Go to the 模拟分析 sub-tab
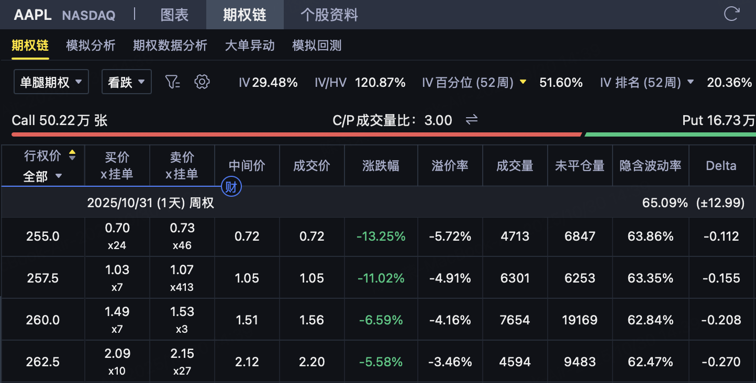Image resolution: width=756 pixels, height=383 pixels. (91, 46)
